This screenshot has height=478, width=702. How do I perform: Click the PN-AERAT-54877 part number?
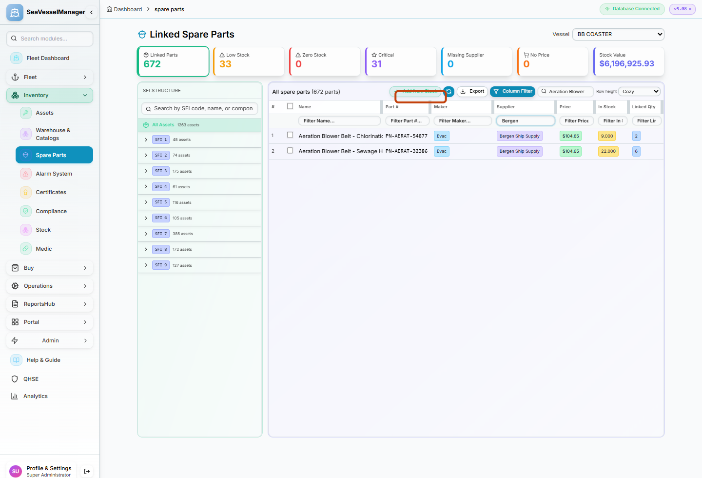point(407,136)
